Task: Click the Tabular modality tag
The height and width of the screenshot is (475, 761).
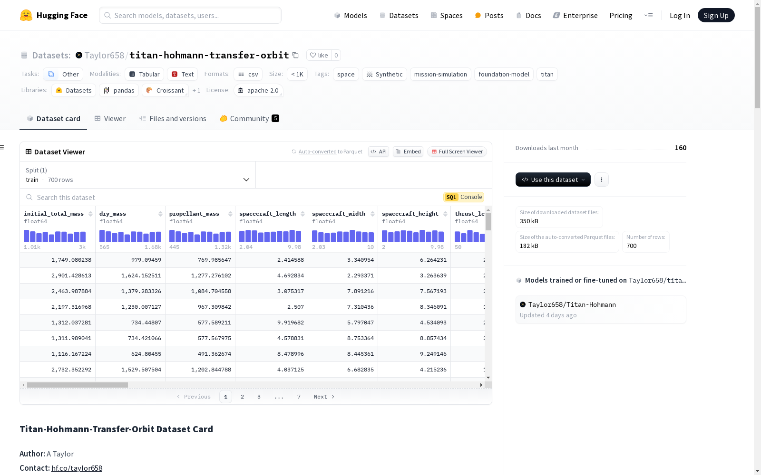Action: pos(145,74)
